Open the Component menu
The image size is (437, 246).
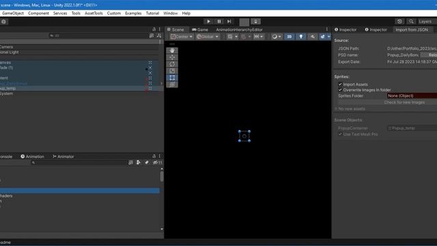click(x=38, y=13)
